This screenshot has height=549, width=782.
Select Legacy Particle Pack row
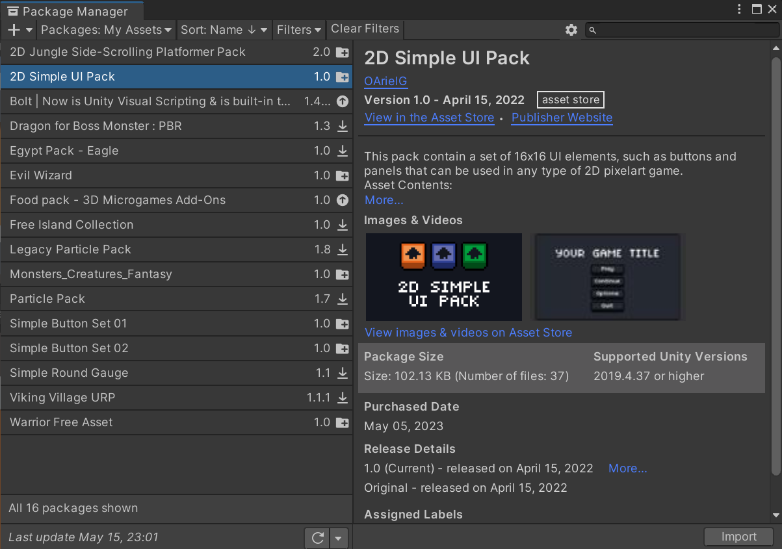(176, 249)
